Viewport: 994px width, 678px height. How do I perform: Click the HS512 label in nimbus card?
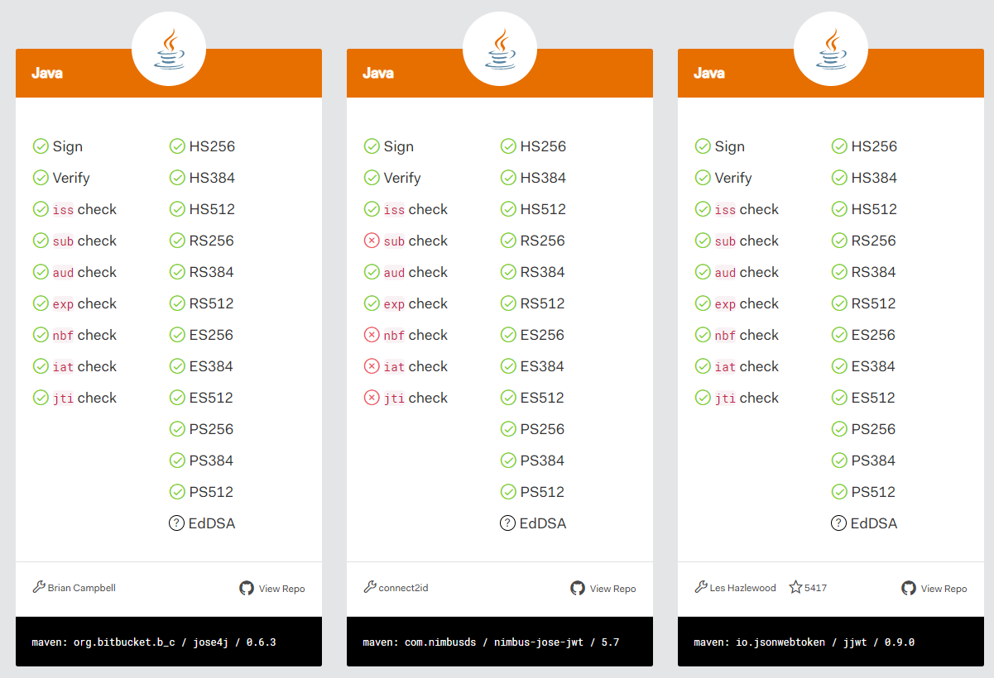point(543,209)
